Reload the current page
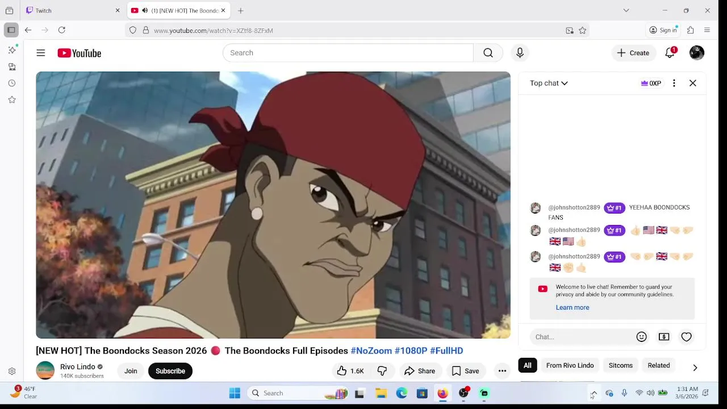The width and height of the screenshot is (727, 409). (62, 30)
